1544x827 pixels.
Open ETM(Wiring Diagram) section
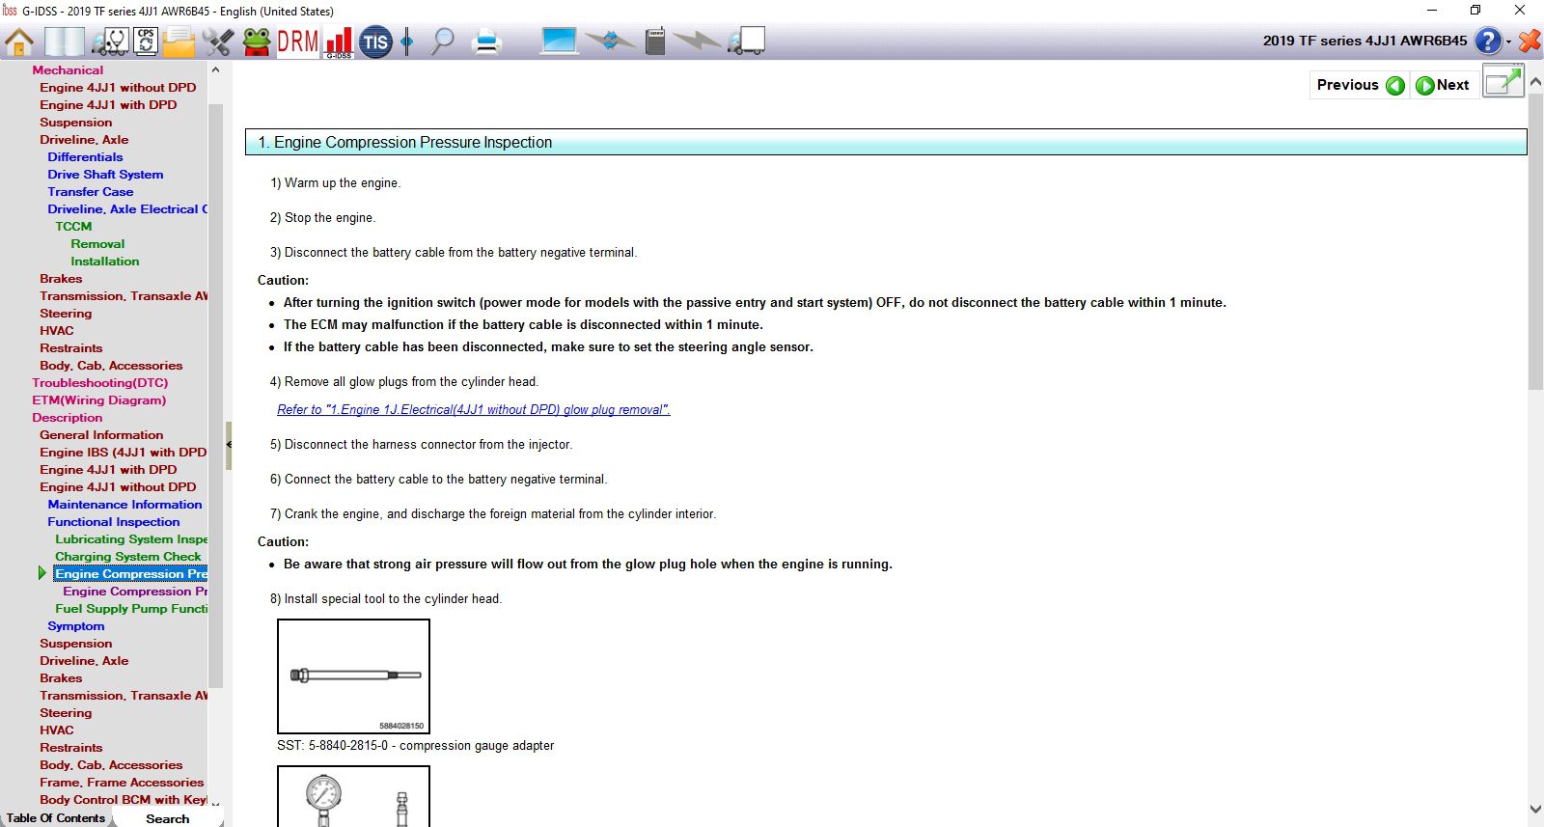pyautogui.click(x=98, y=400)
